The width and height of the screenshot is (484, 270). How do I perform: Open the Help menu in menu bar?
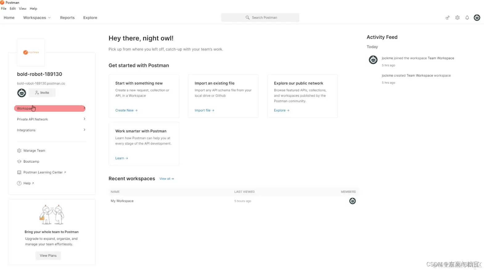[x=33, y=9]
